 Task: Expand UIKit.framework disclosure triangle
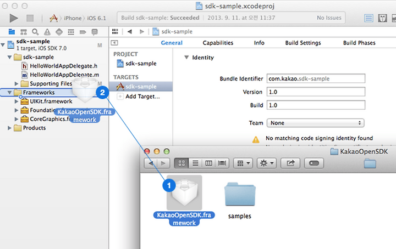pos(16,101)
